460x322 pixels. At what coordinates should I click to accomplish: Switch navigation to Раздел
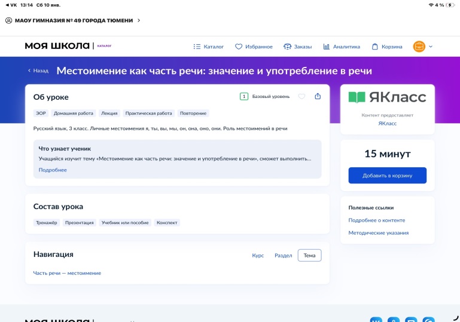click(283, 256)
